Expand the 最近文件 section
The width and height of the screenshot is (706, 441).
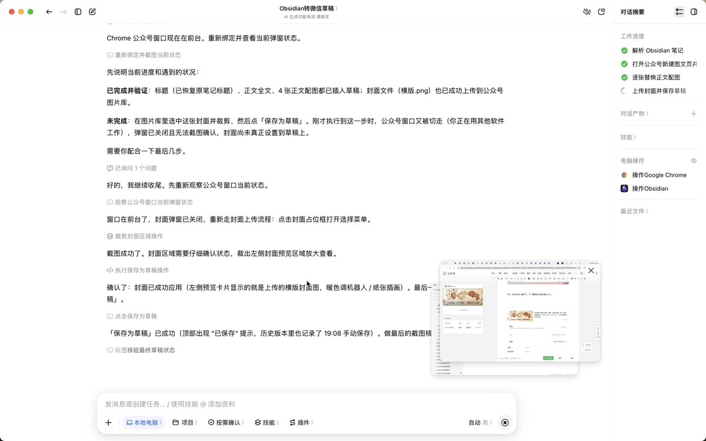point(634,211)
